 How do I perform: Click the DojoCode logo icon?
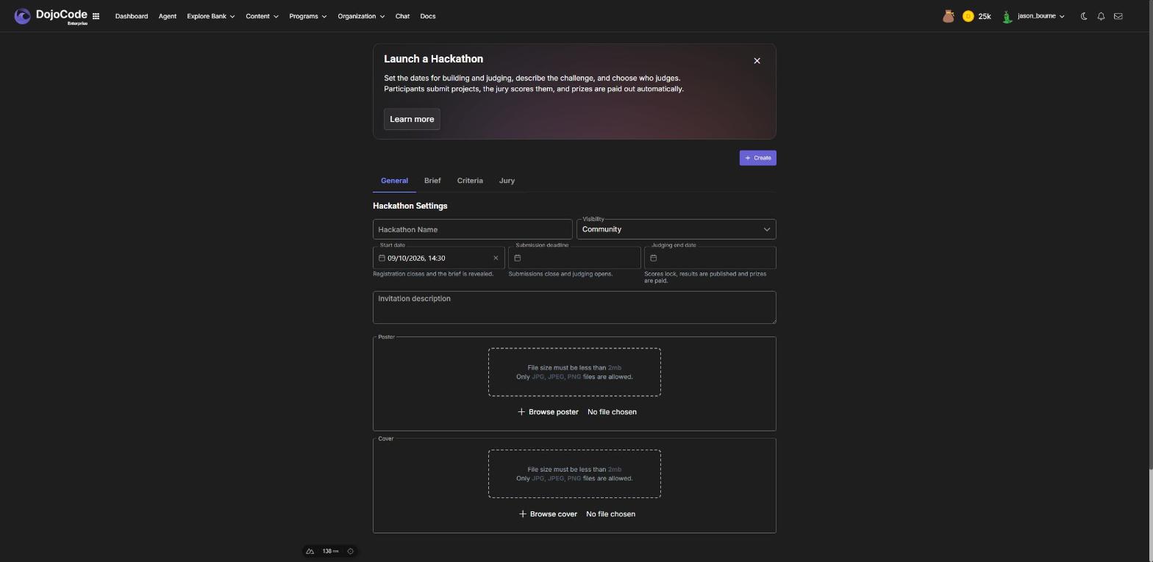(x=22, y=16)
